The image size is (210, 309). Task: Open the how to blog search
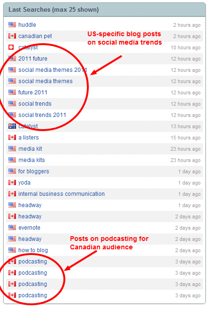[x=33, y=250]
